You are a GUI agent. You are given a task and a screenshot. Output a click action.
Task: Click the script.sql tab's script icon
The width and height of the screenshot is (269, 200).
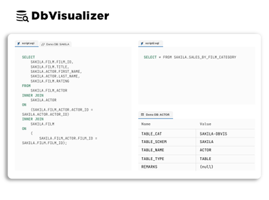pyautogui.click(x=18, y=43)
